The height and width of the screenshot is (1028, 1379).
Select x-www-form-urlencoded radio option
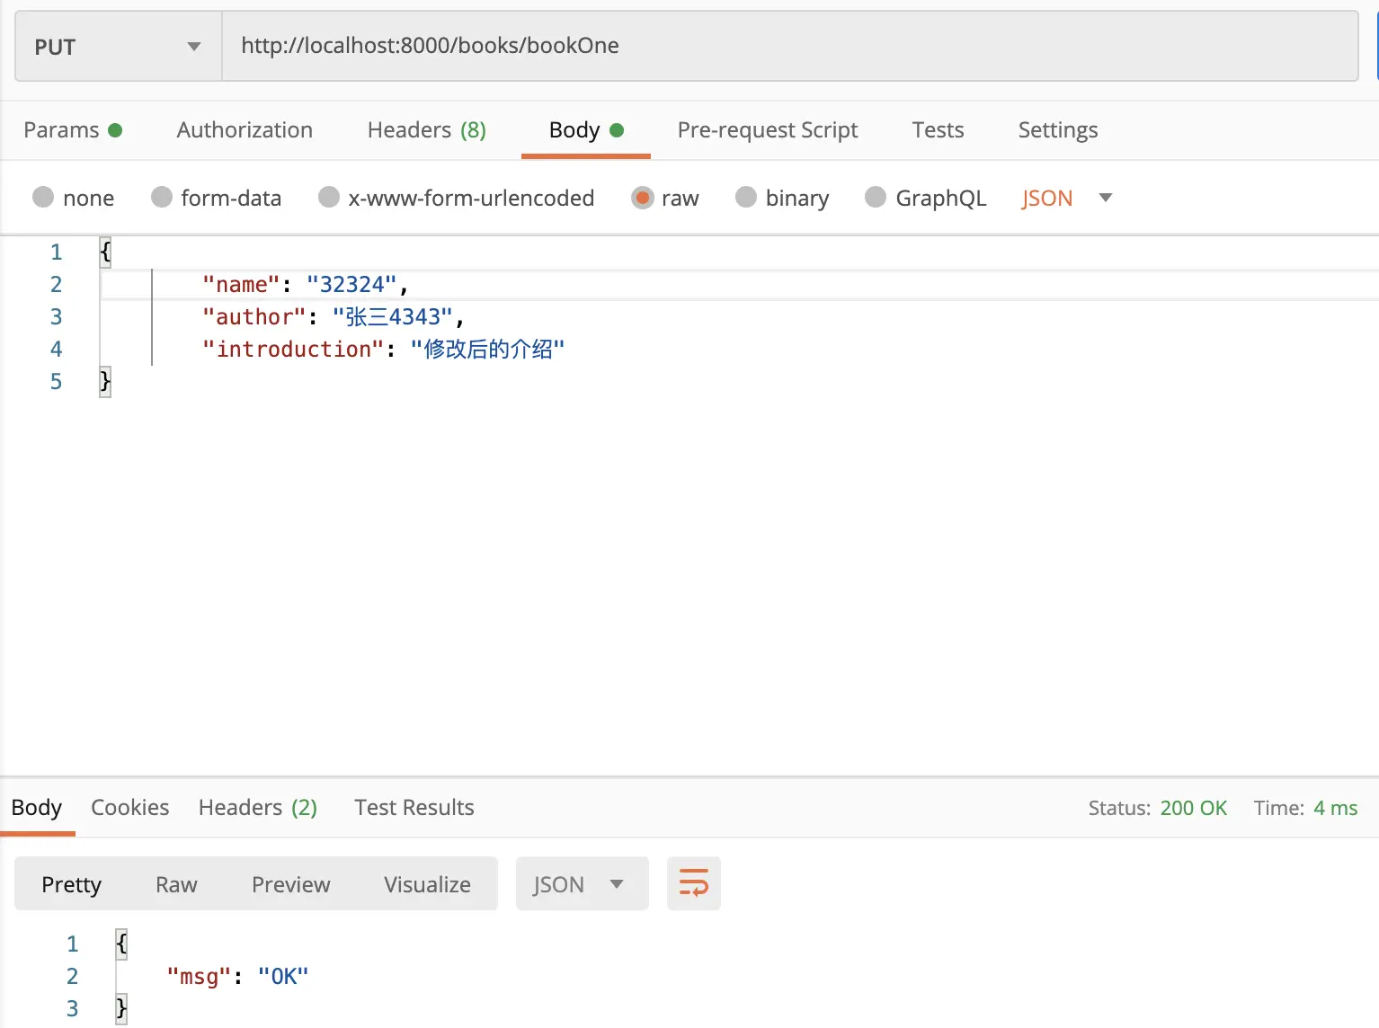(329, 198)
